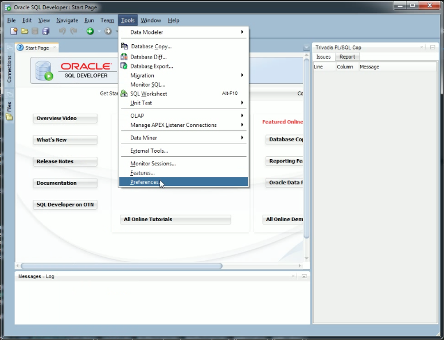Viewport: 444px width, 340px height.
Task: Click the Start Page scroll-down arrow
Action: [306, 258]
